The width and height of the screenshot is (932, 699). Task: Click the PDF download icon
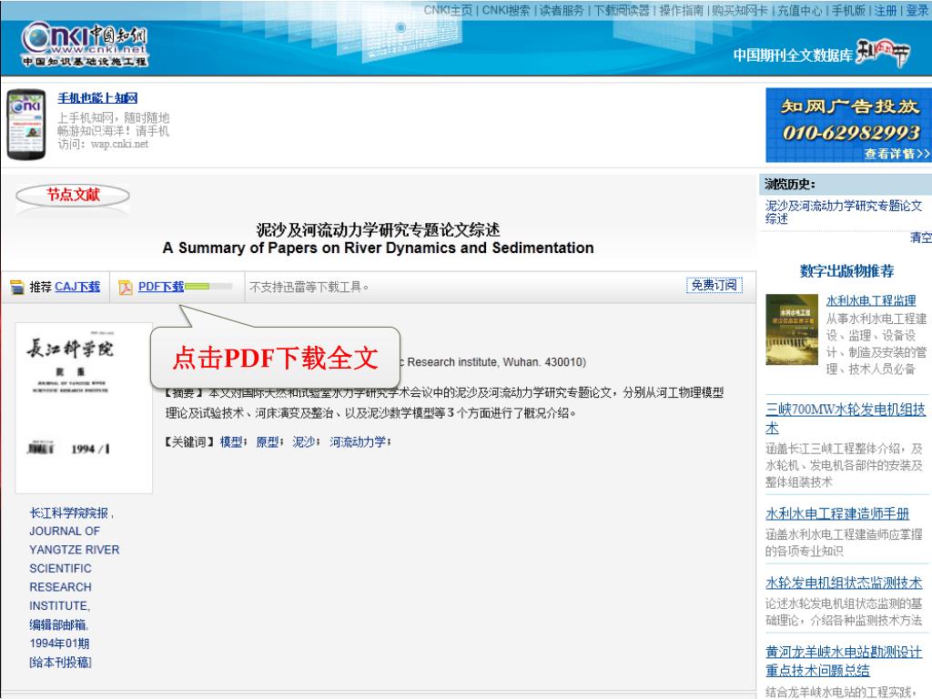(x=126, y=288)
